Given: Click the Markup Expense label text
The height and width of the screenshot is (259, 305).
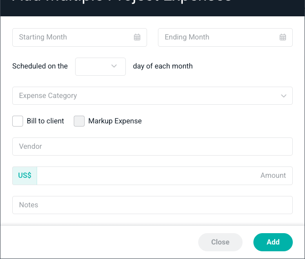Looking at the screenshot, I should (x=115, y=121).
